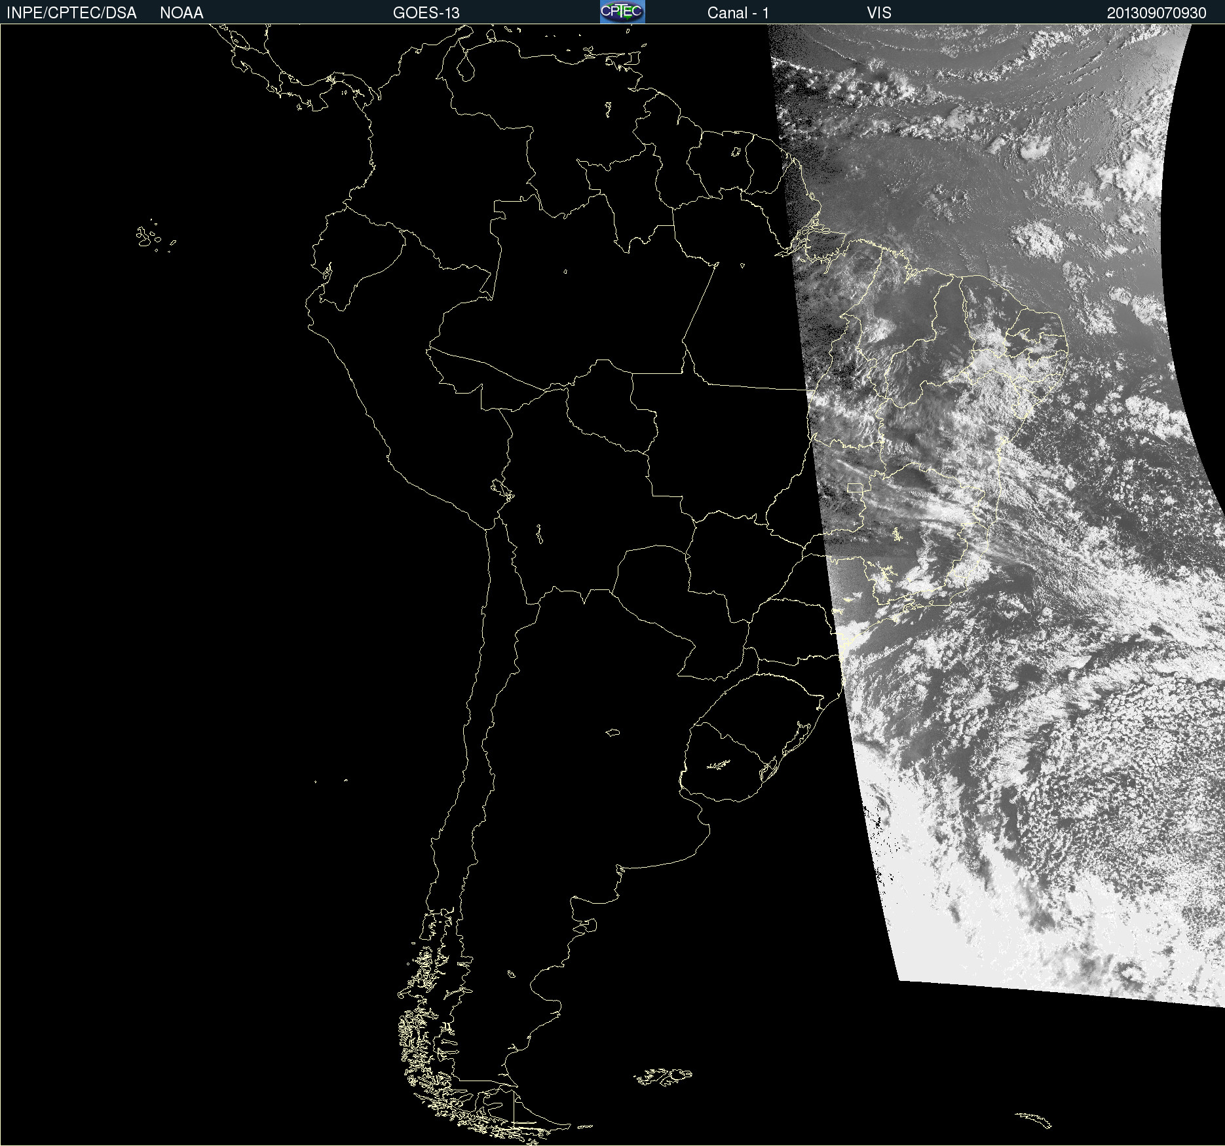Click the small Distrito Federal square outline
The image size is (1225, 1146).
pyautogui.click(x=856, y=487)
